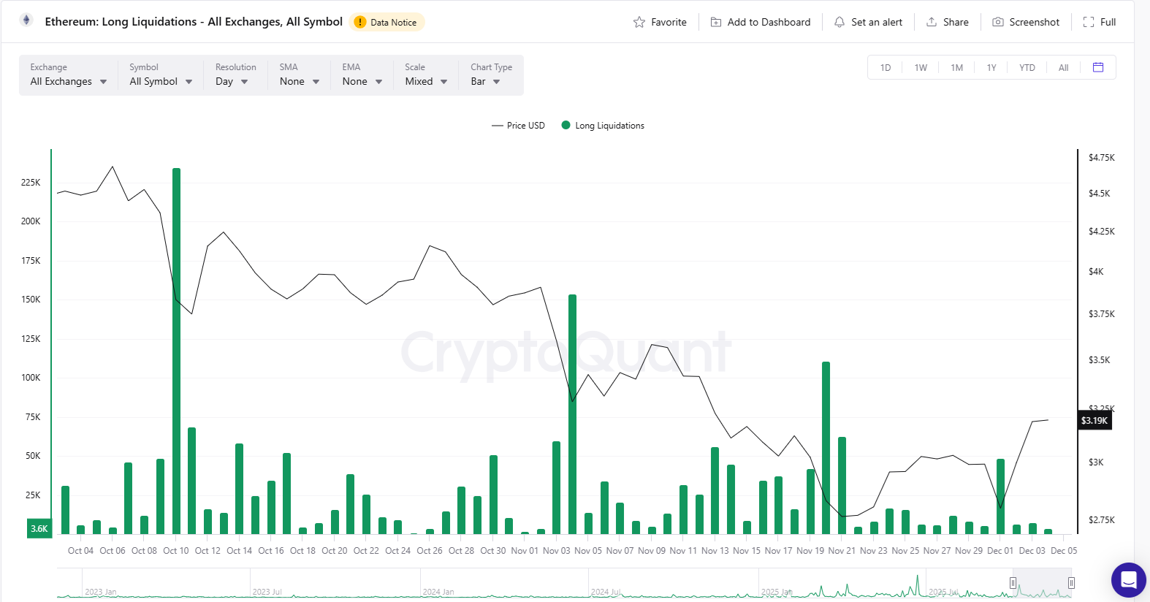Click the tall Oct 10 liquidation bar
The height and width of the screenshot is (602, 1150).
coord(176,351)
